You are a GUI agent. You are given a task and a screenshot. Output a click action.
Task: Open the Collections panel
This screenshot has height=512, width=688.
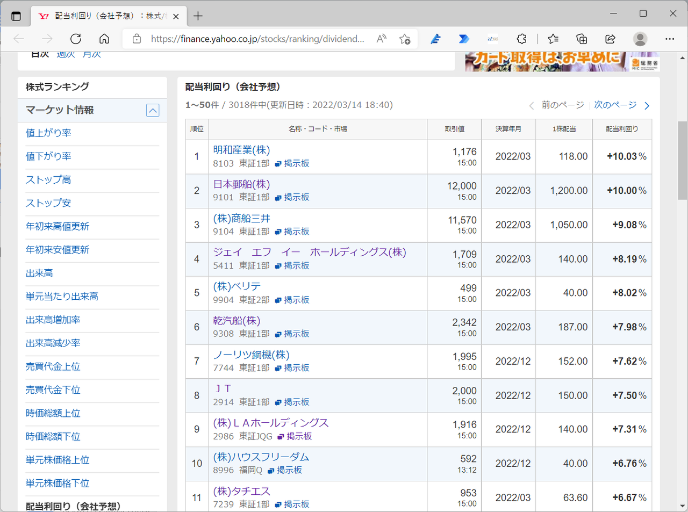pos(581,39)
